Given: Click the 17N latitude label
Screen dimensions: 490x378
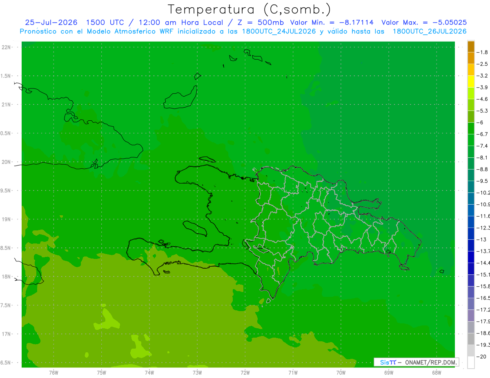Looking at the screenshot, I should (x=7, y=334).
